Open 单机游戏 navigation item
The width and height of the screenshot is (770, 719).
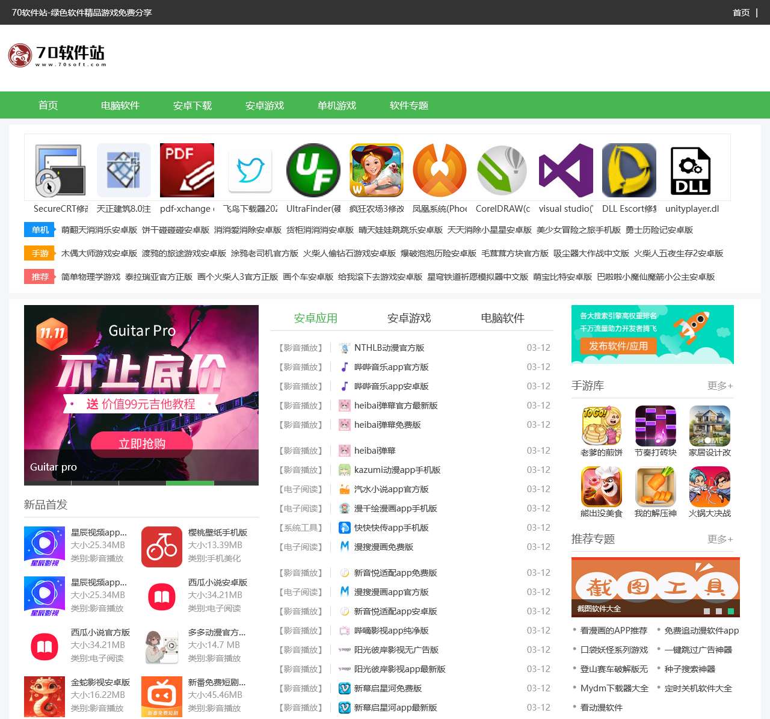click(337, 105)
